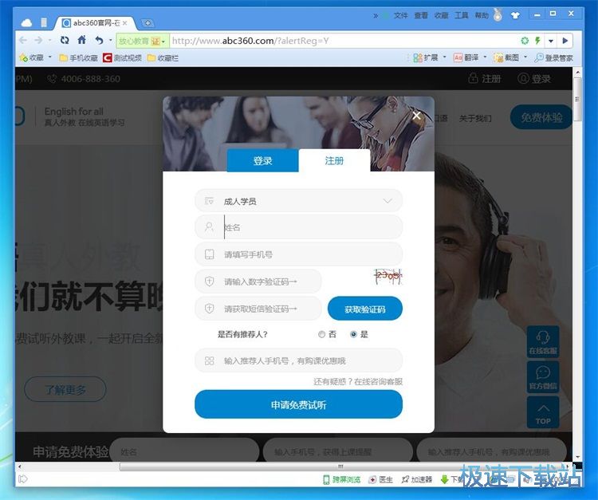
Task: Open the 帮助 menu
Action: 482,15
